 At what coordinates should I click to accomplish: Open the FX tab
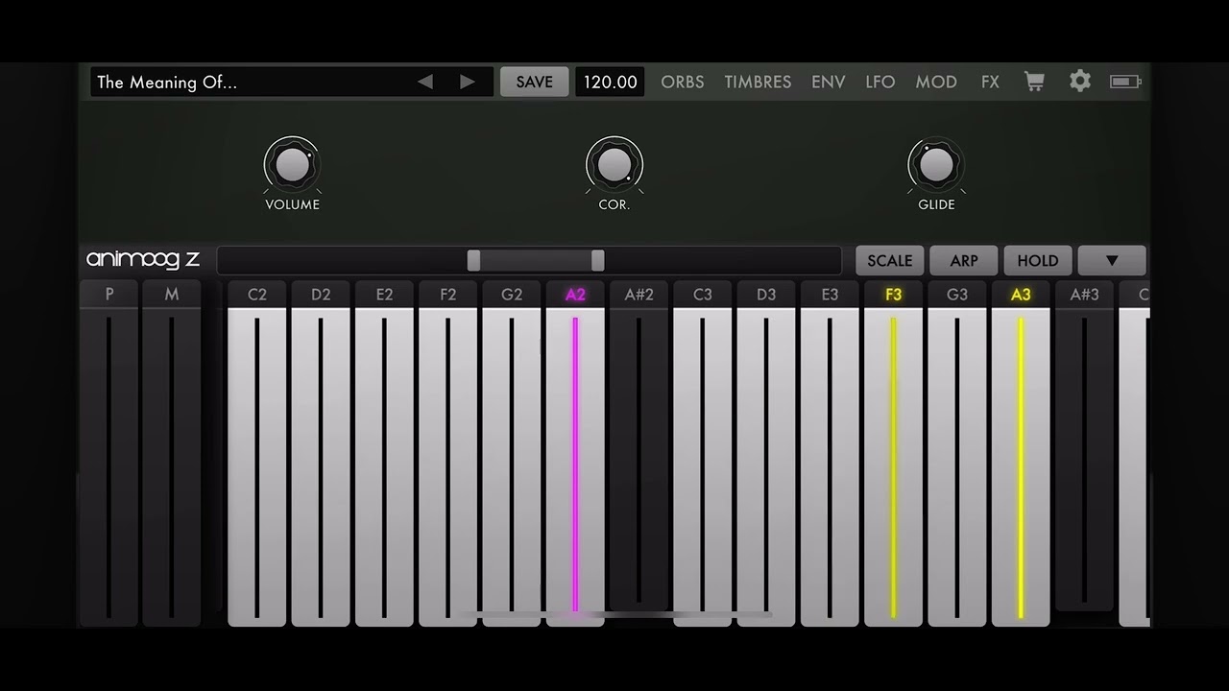click(x=990, y=82)
